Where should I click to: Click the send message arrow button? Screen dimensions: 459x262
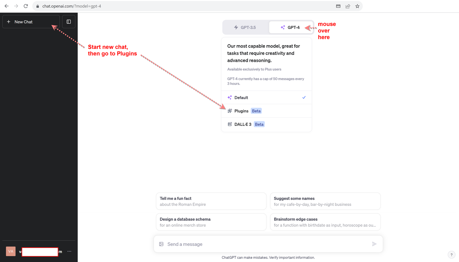tap(374, 244)
